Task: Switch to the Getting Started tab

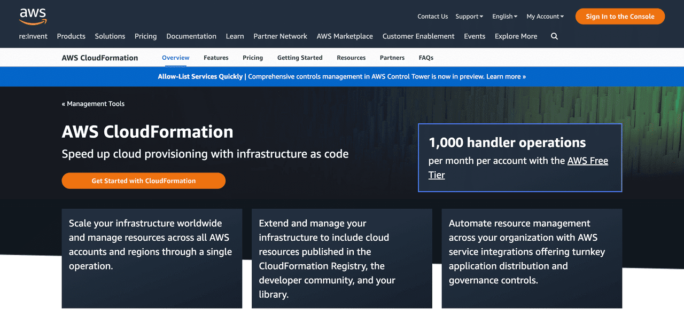Action: [x=300, y=58]
